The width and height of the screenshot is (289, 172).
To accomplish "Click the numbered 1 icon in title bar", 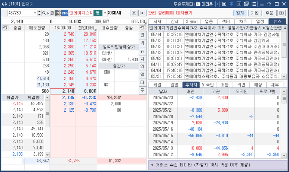I will click(x=239, y=4).
